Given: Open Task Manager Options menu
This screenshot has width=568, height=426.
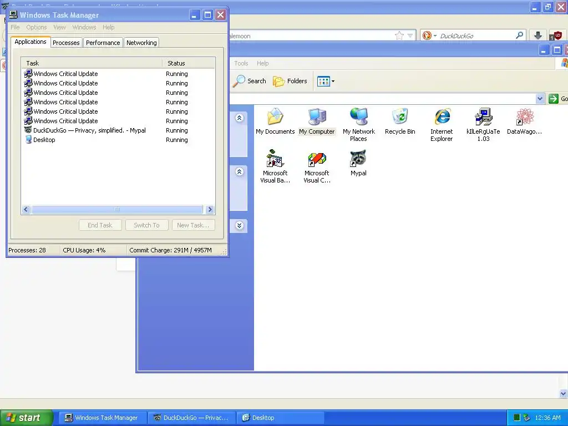Looking at the screenshot, I should (37, 27).
